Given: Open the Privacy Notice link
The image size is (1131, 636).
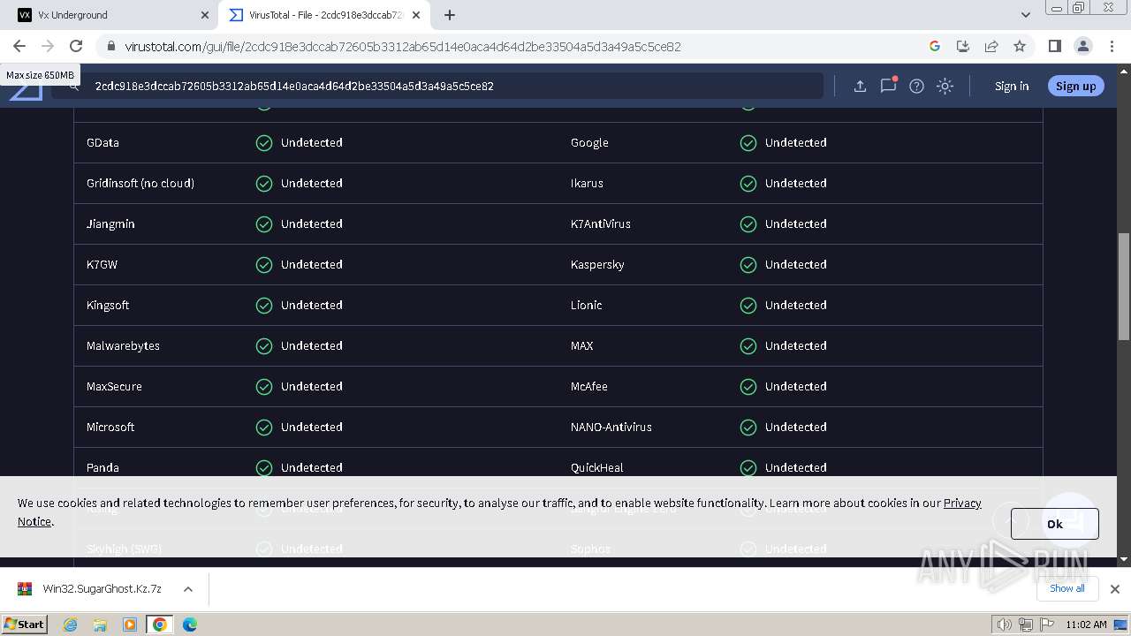Looking at the screenshot, I should pos(962,503).
